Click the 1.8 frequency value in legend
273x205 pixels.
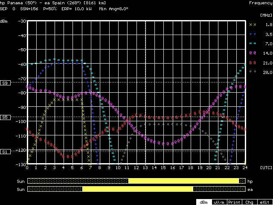[x=269, y=25]
